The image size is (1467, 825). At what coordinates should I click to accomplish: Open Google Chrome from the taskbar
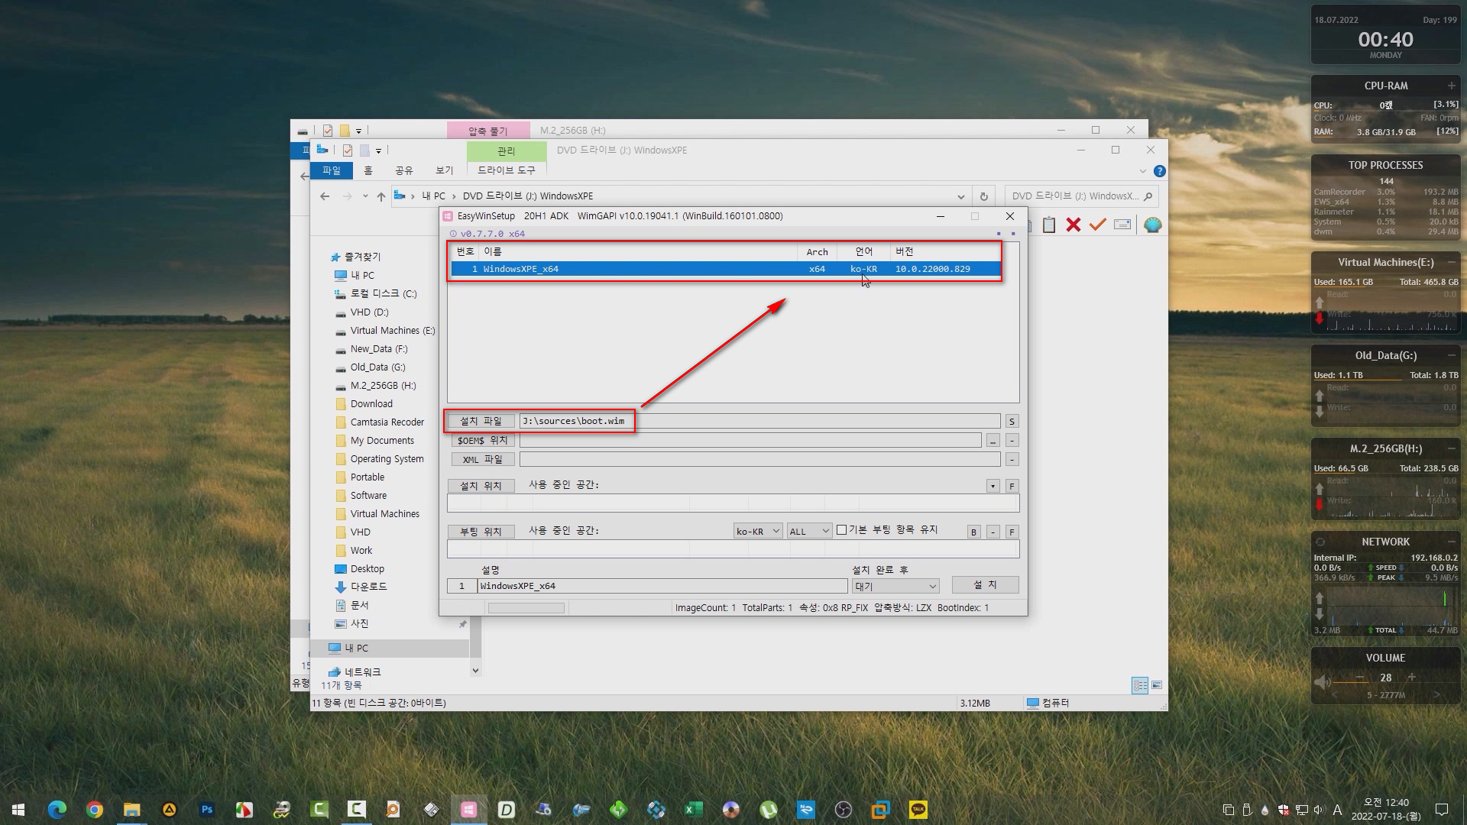click(95, 809)
